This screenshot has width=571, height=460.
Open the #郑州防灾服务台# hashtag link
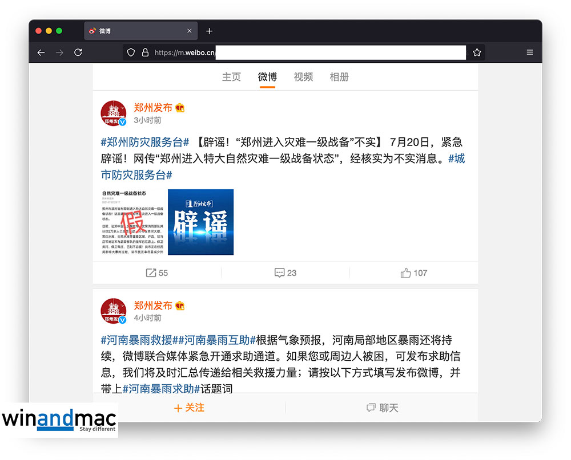pyautogui.click(x=144, y=143)
